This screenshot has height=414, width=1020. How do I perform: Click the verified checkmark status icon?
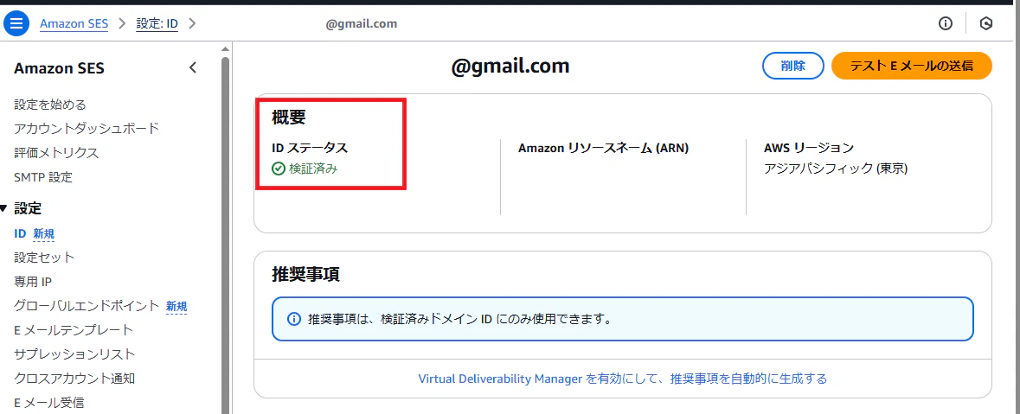279,169
